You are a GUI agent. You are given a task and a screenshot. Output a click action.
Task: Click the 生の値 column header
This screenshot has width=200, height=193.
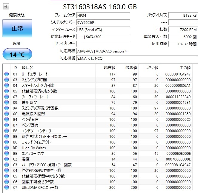click(x=176, y=67)
